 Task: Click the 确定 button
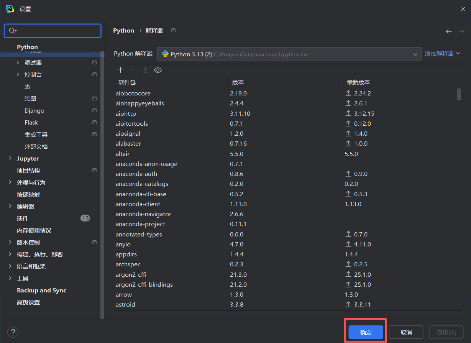(366, 332)
